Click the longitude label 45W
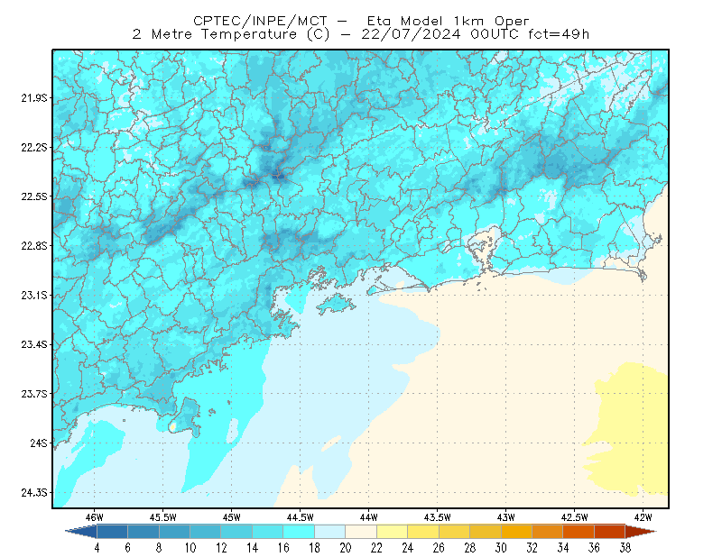This screenshot has height=557, width=722. (232, 517)
